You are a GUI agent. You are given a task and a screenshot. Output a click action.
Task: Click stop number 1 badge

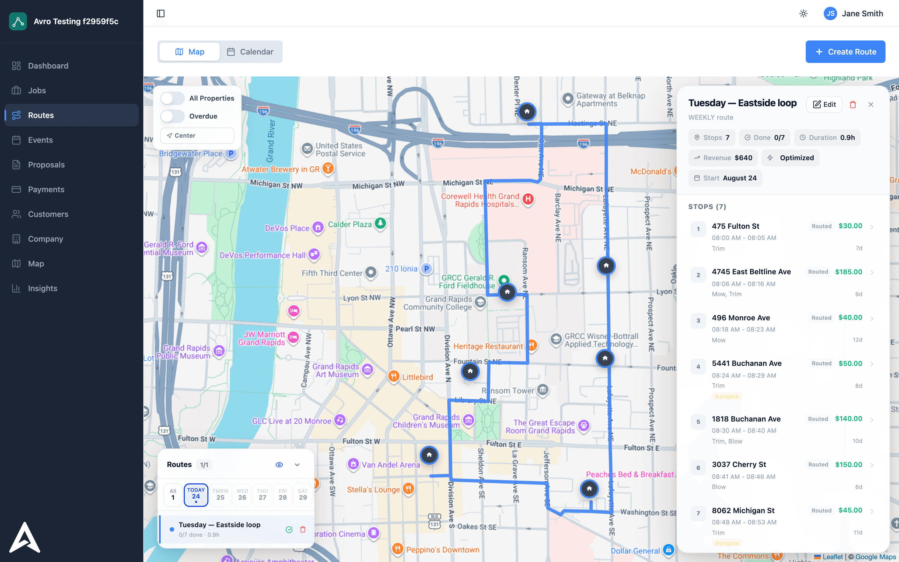coord(698,229)
